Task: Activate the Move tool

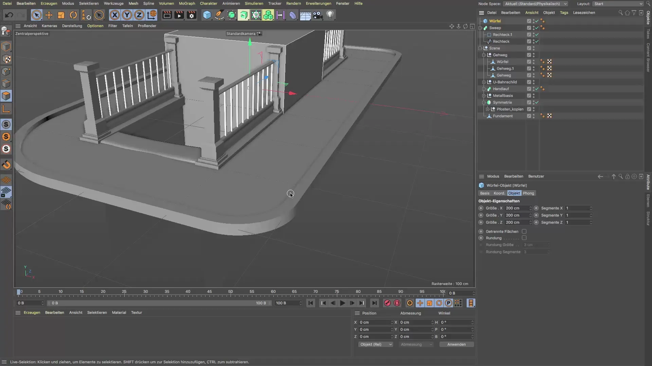Action: 49,15
